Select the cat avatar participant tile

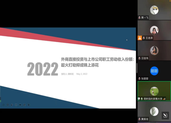tap(154, 10)
